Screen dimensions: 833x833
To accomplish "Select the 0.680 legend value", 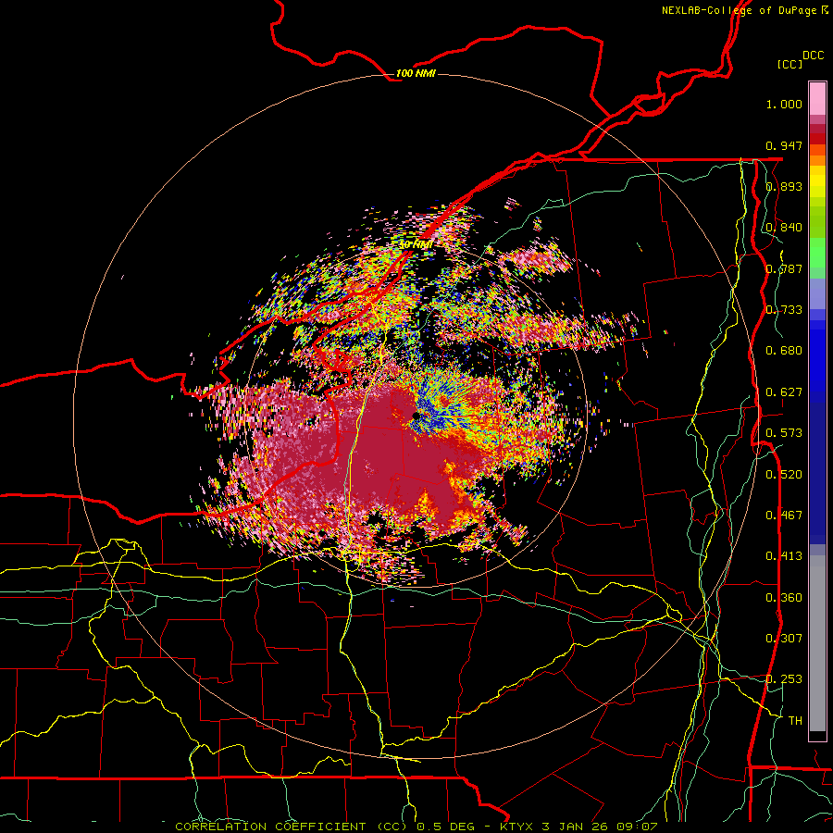I will click(x=784, y=351).
